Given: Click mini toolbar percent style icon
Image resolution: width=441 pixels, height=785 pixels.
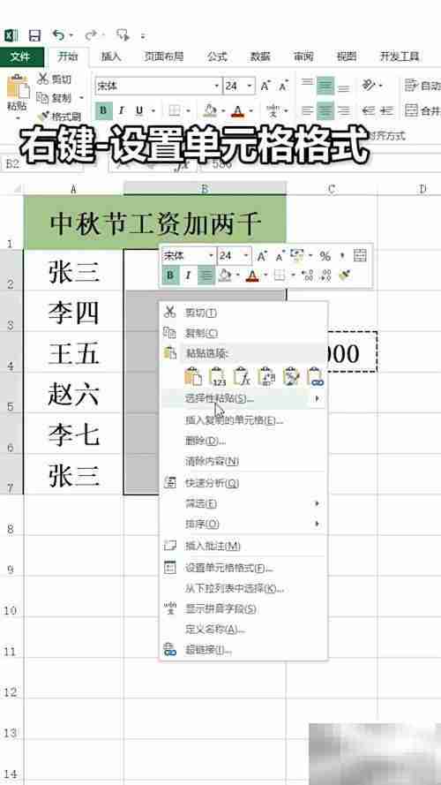Looking at the screenshot, I should point(325,256).
